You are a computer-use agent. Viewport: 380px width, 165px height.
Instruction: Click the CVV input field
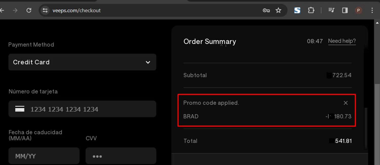pos(121,156)
